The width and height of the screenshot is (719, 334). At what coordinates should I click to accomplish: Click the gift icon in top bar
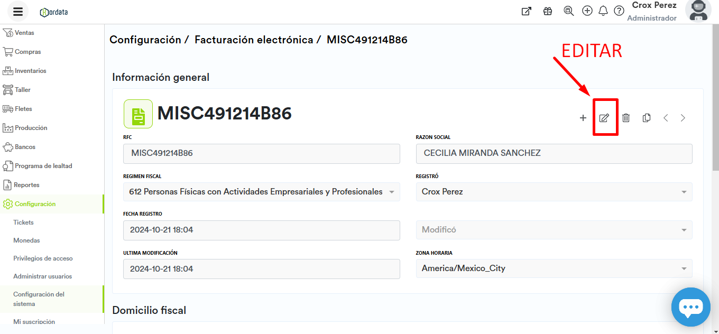pyautogui.click(x=548, y=11)
